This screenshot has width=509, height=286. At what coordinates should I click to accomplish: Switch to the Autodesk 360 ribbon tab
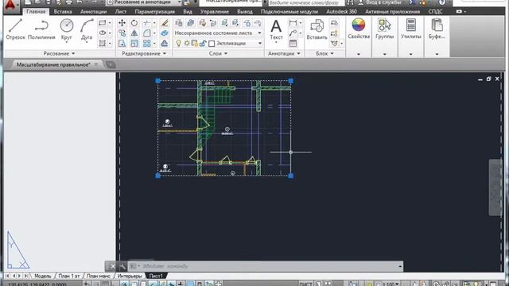click(x=341, y=11)
